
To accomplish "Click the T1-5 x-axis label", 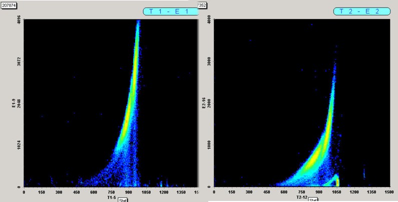I will 111,197.
